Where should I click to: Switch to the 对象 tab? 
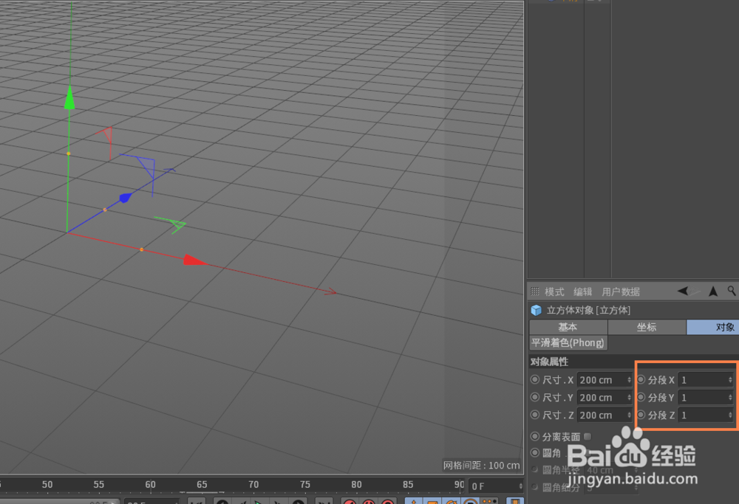pyautogui.click(x=712, y=327)
